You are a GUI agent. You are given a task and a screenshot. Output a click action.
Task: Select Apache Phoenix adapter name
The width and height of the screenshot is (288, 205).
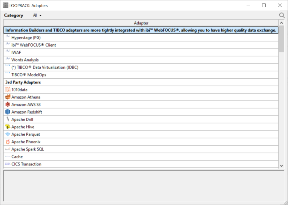[26, 142]
